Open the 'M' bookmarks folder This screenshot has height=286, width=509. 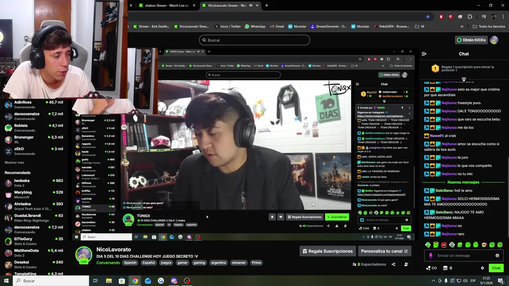pos(420,27)
